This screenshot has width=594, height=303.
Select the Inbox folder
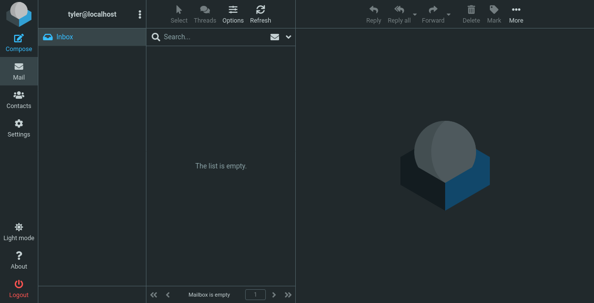(x=64, y=37)
